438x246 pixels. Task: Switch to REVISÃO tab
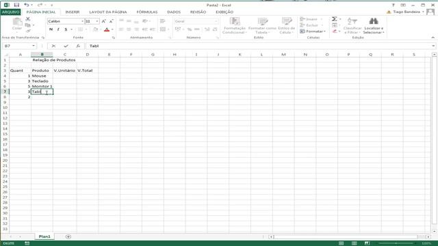click(x=198, y=12)
